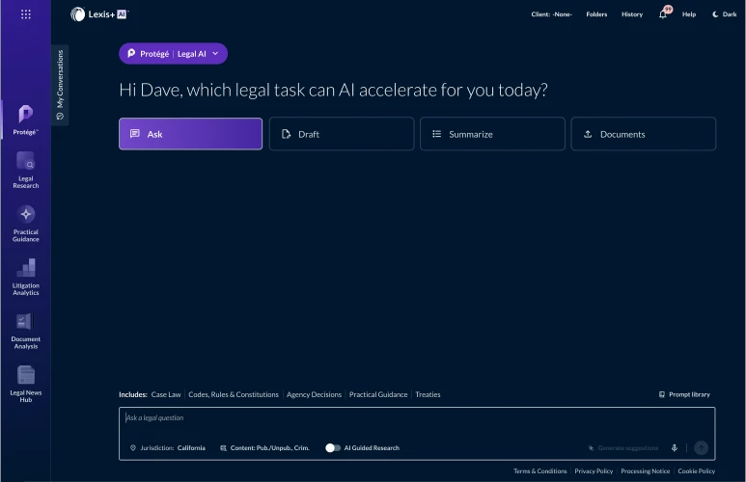This screenshot has width=746, height=482.
Task: Toggle AI Guided Research switch
Action: coord(333,448)
